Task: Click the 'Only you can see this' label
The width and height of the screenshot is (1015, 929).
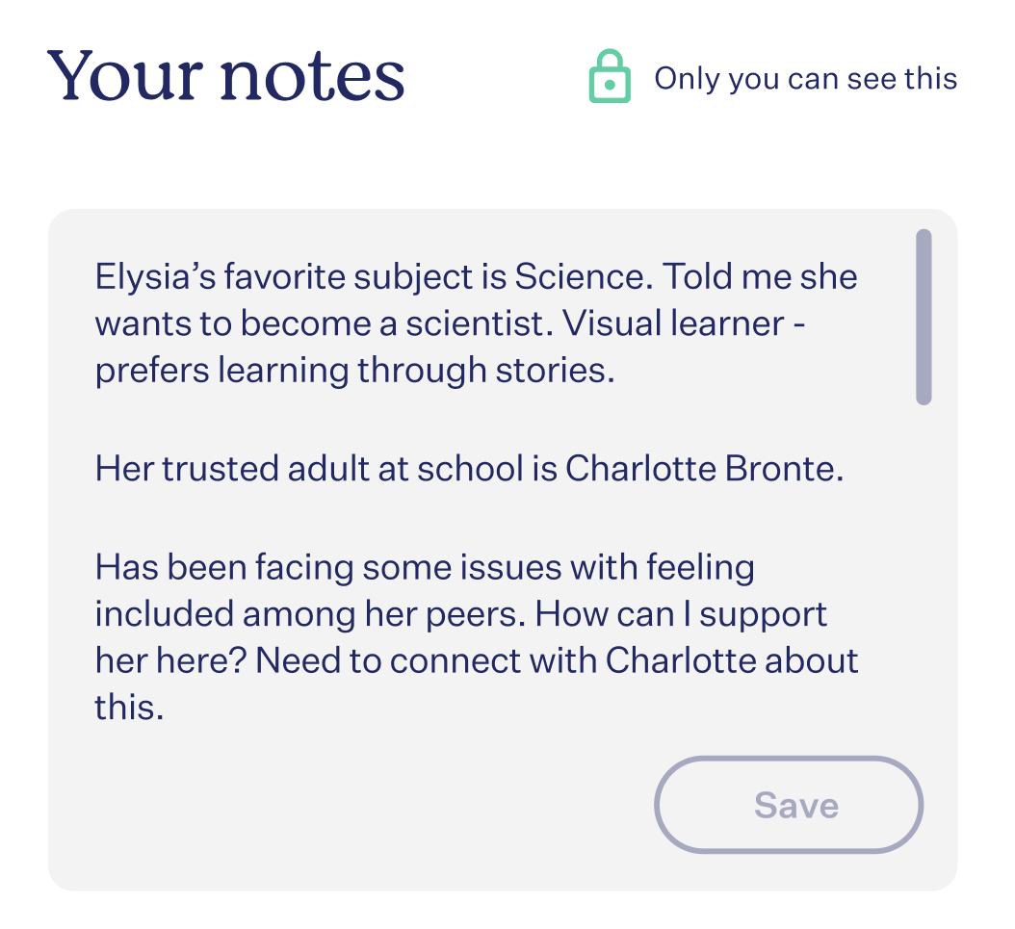Action: tap(805, 79)
